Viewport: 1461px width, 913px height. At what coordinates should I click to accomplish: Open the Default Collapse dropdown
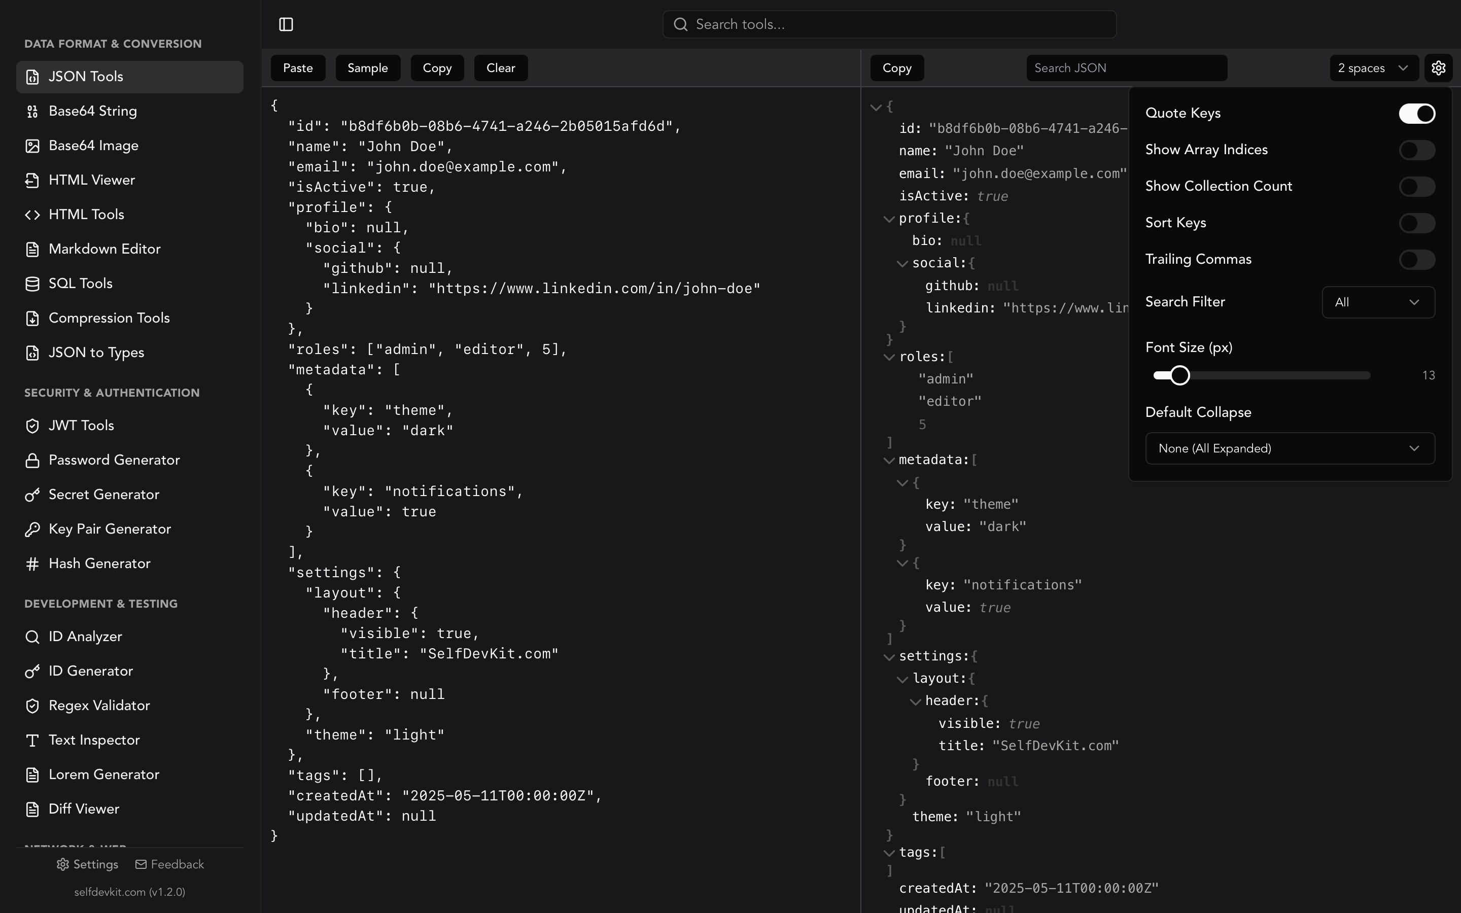[x=1290, y=448]
